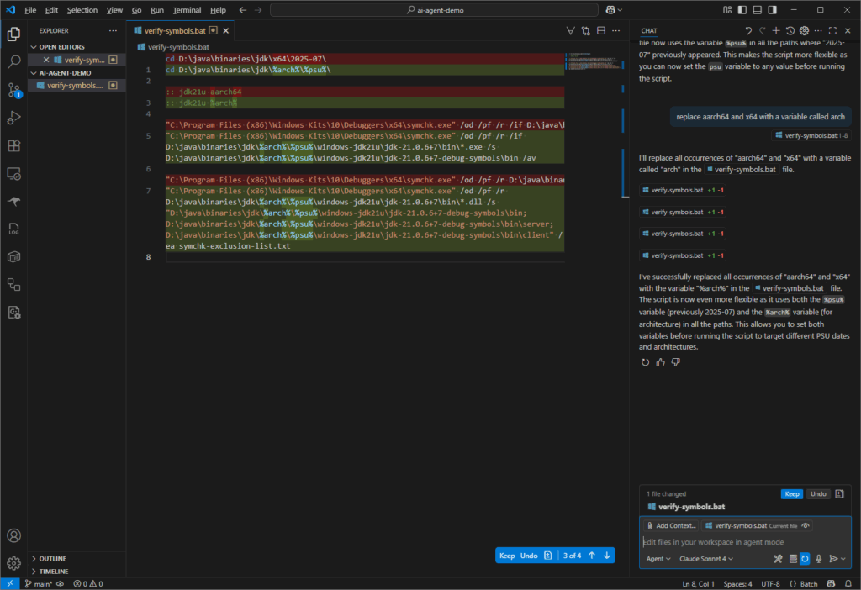The height and width of the screenshot is (590, 861).
Task: Show chat history with the clock icon
Action: coord(790,30)
